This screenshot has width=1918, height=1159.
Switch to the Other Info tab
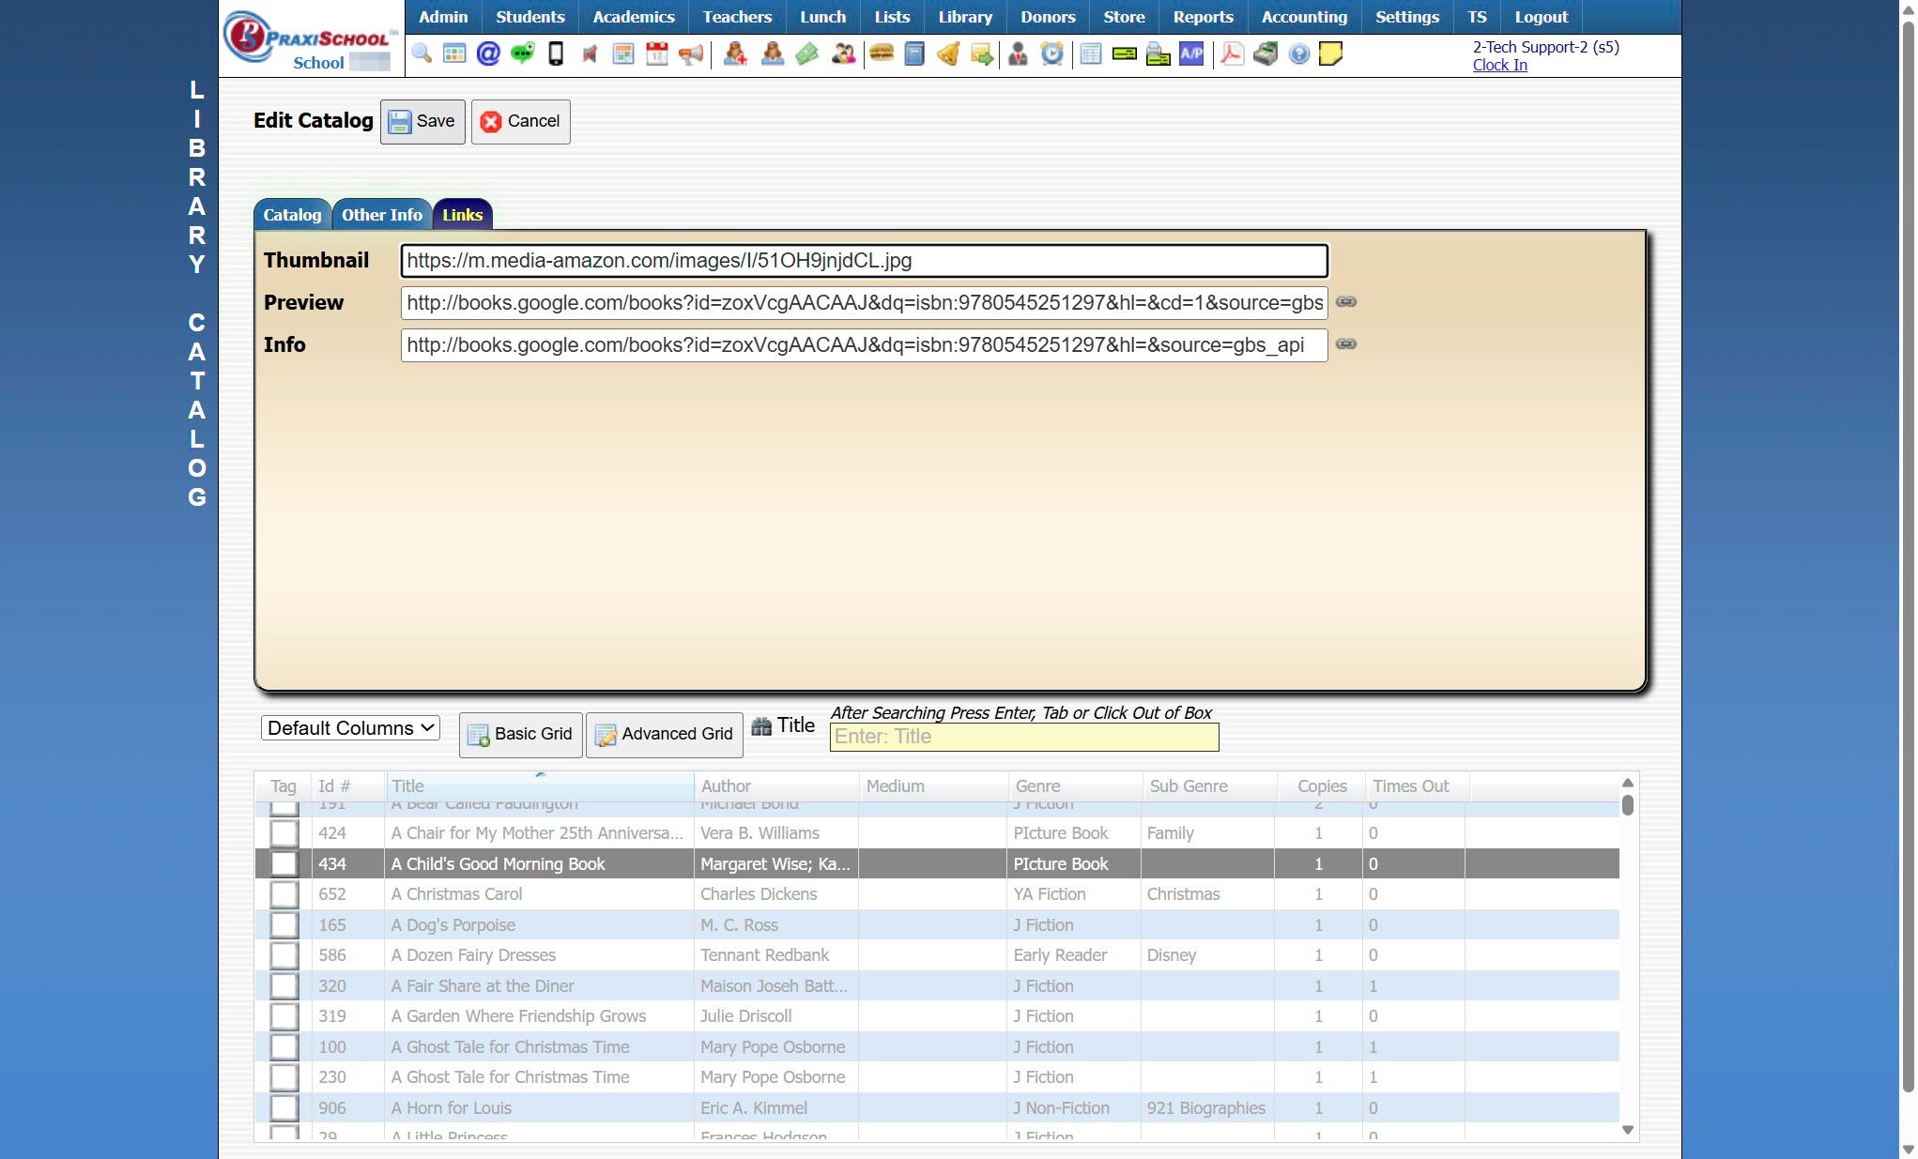click(381, 215)
